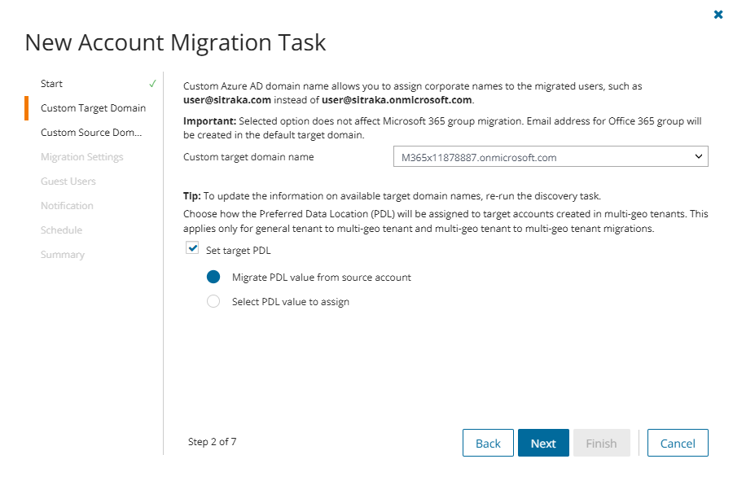Open Guest Users wizard step
Image resolution: width=733 pixels, height=481 pixels.
tap(68, 181)
